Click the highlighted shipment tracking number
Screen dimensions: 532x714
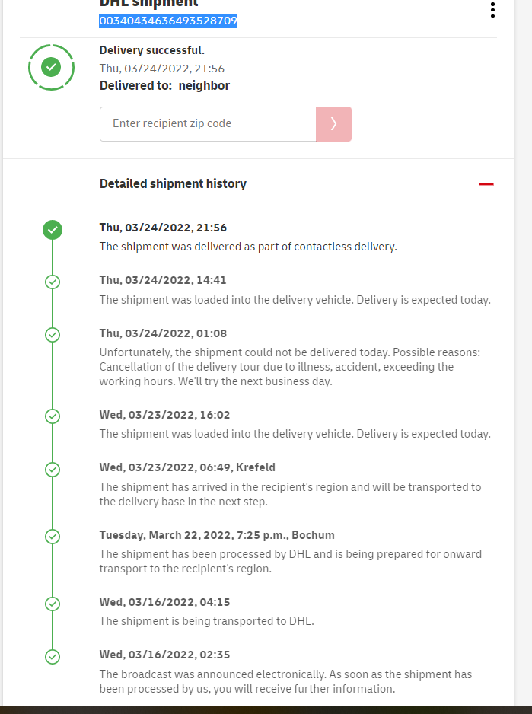point(168,21)
